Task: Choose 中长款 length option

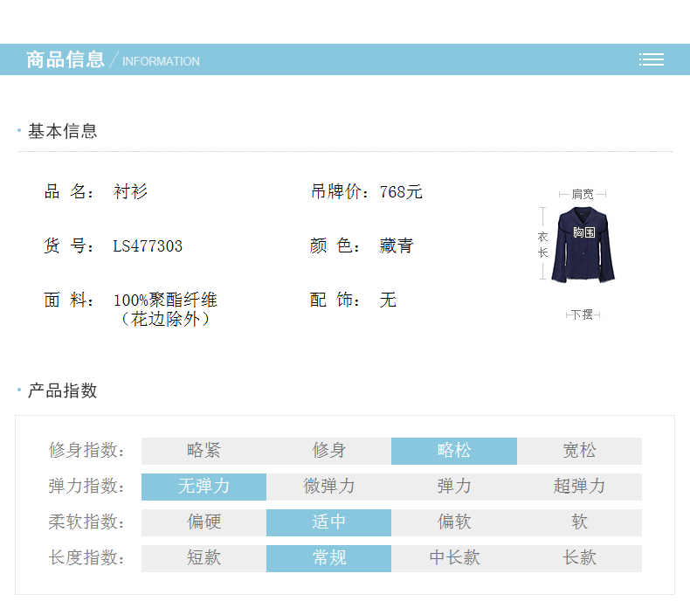Action: click(454, 558)
